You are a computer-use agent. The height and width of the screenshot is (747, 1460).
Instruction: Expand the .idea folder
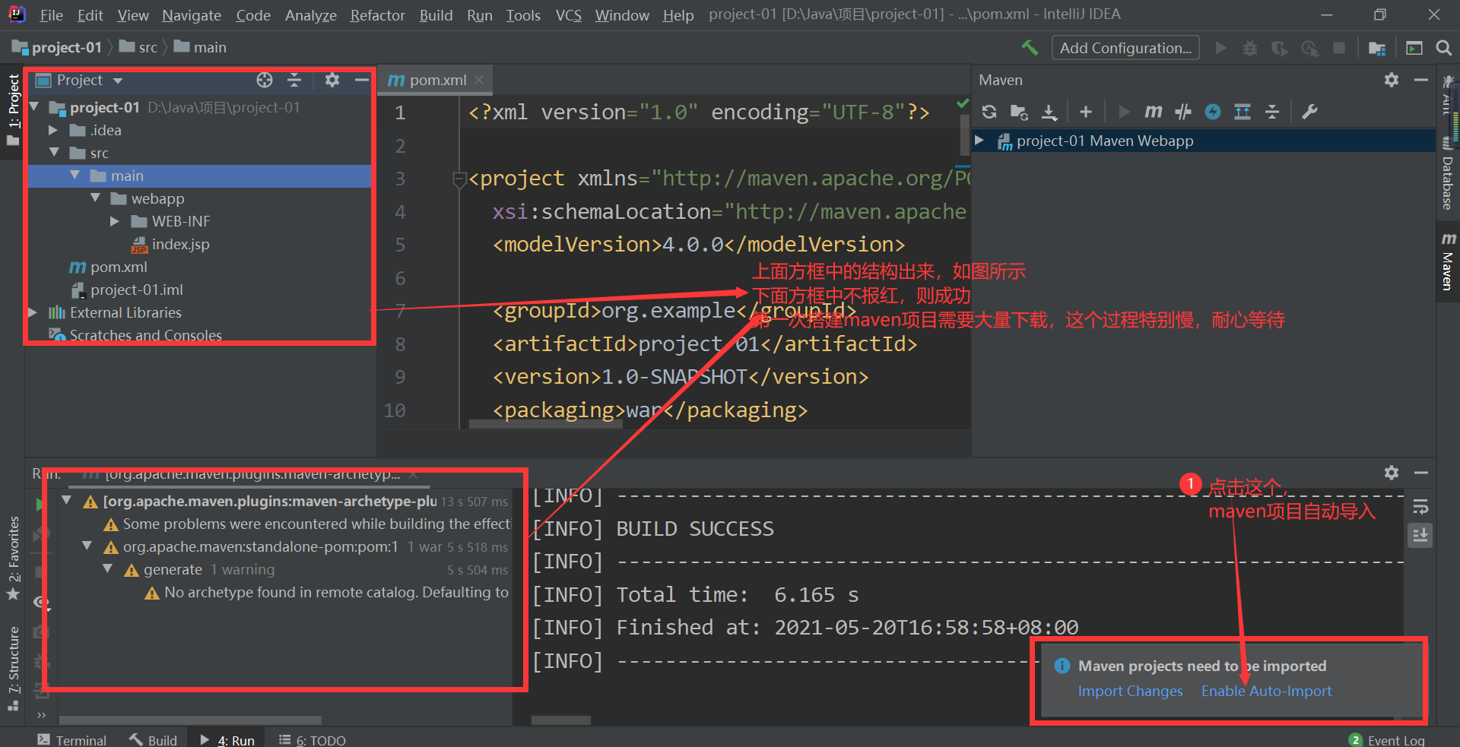tap(53, 130)
